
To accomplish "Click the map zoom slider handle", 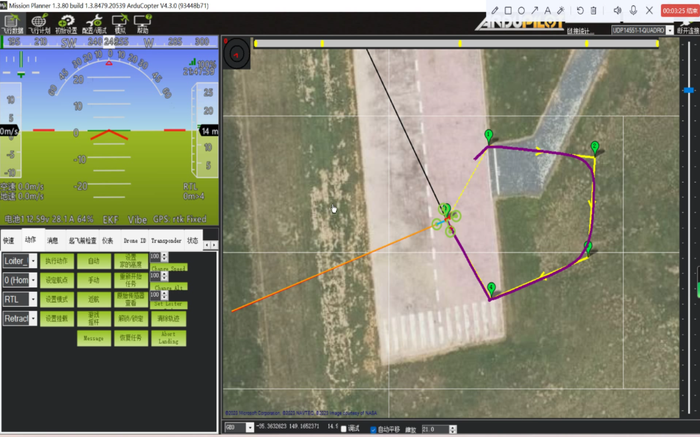I will (x=689, y=90).
